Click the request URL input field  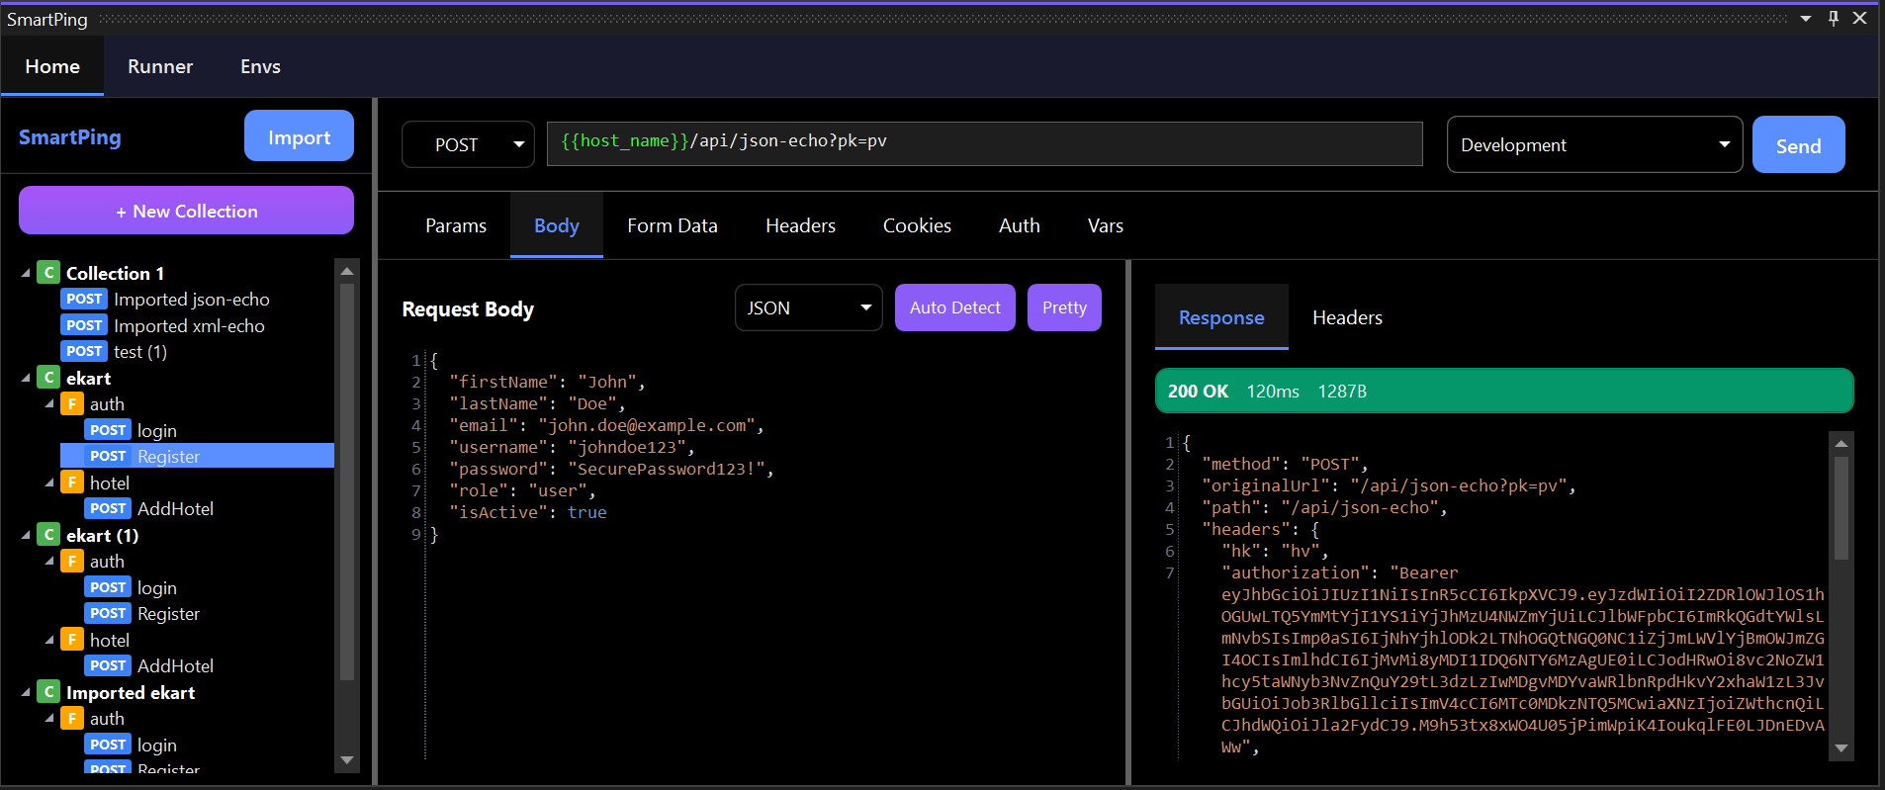984,142
